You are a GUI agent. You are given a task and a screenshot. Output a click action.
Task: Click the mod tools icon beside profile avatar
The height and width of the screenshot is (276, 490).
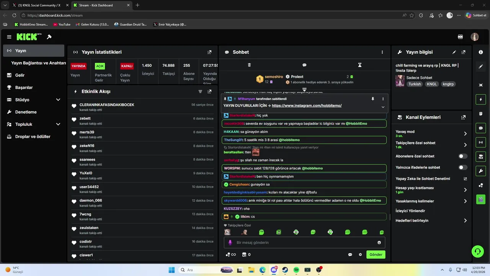[x=460, y=37]
